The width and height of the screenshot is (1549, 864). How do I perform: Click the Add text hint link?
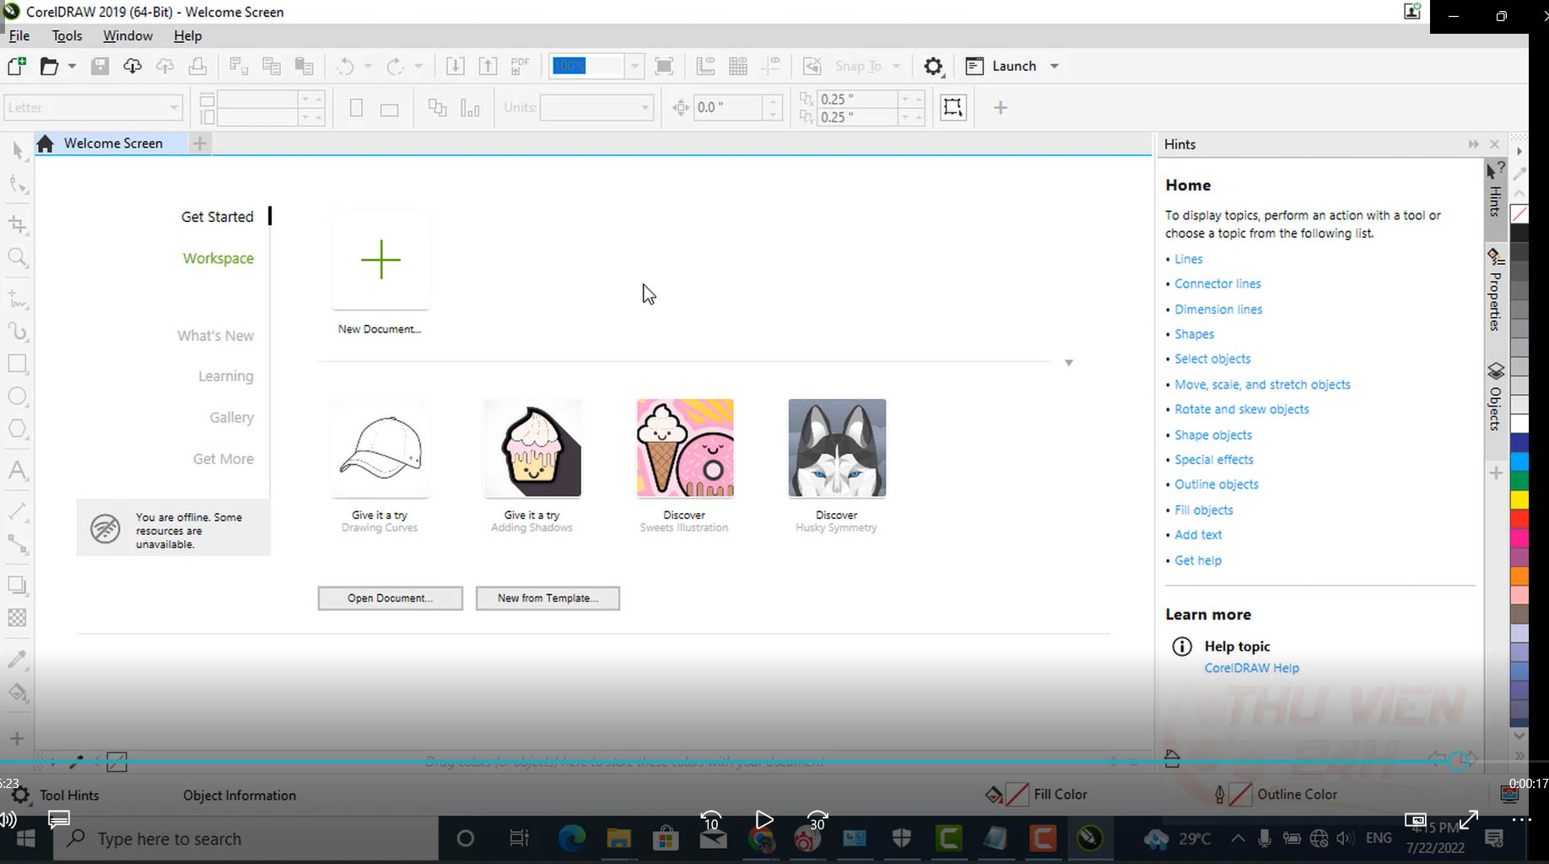[x=1198, y=535]
